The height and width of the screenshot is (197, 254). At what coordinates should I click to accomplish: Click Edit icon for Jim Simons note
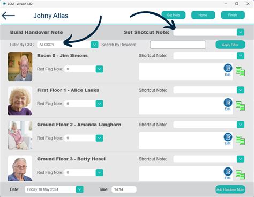[x=228, y=70]
